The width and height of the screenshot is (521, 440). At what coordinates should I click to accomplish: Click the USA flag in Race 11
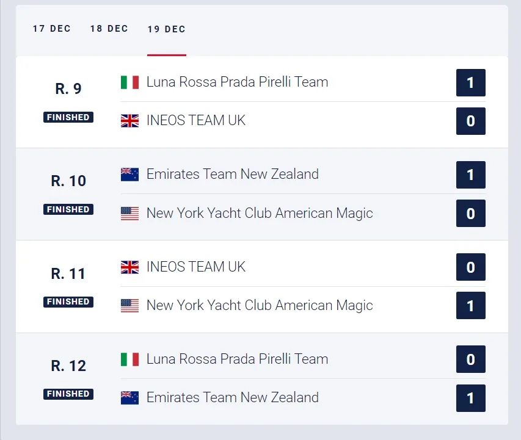pos(129,306)
